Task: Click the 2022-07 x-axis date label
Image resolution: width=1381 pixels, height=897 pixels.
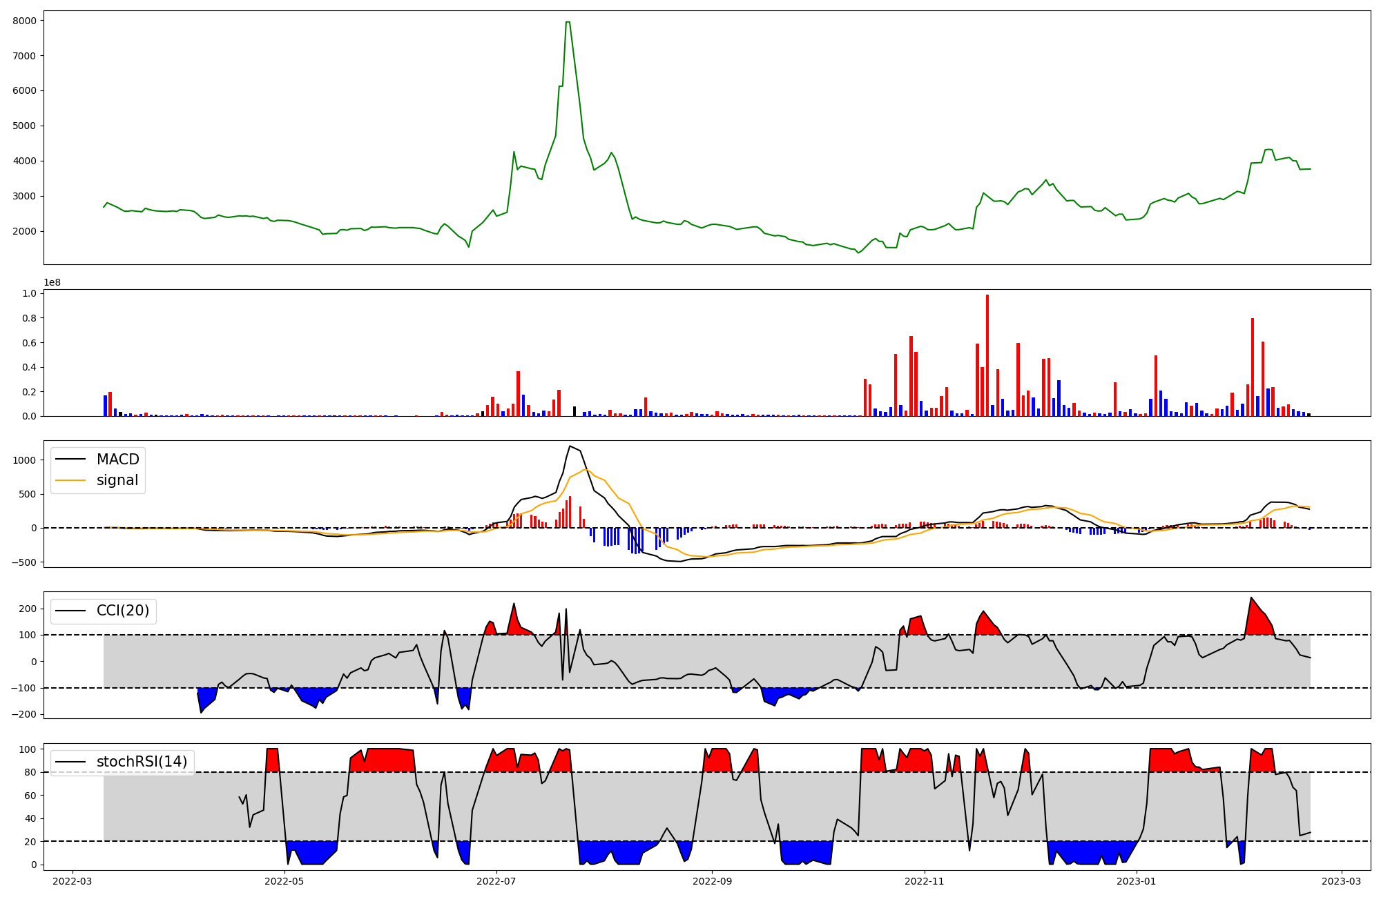Action: point(496,881)
